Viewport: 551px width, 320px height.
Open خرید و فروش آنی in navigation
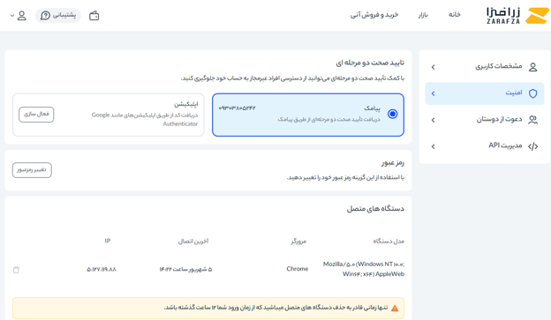click(374, 15)
